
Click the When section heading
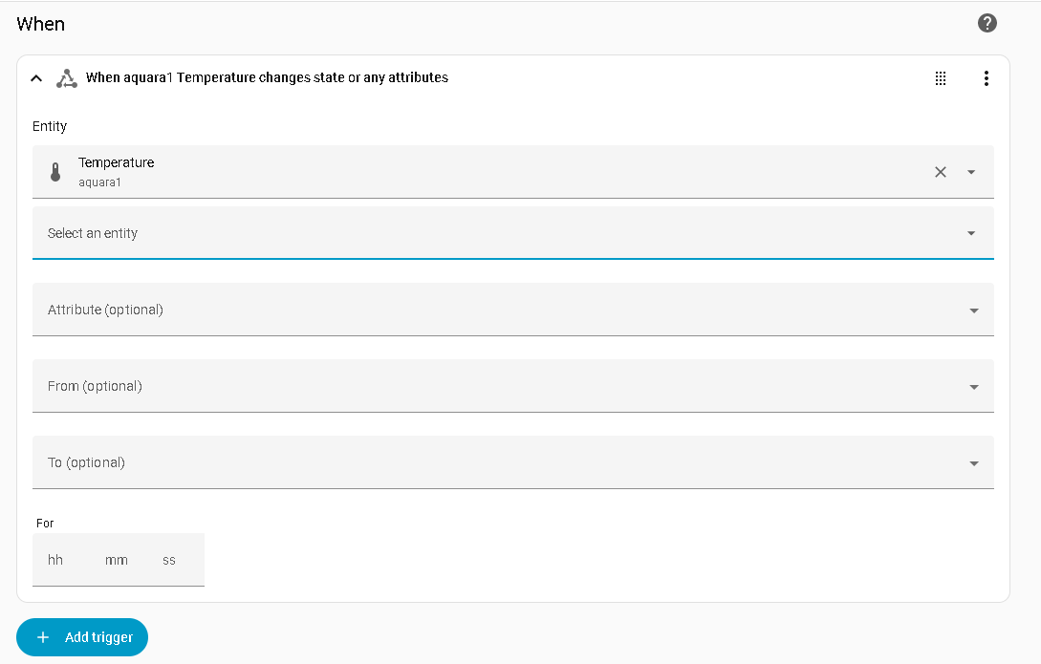40,24
